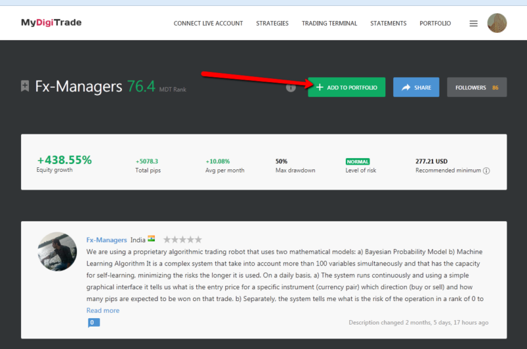Click the India flag icon
The height and width of the screenshot is (349, 527).
click(x=152, y=239)
